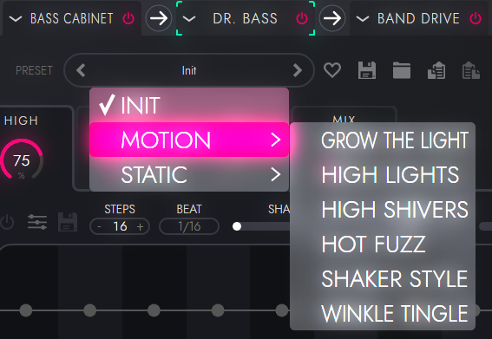492x339 pixels.
Task: Toggle Dr. Bass power button
Action: coord(302,18)
